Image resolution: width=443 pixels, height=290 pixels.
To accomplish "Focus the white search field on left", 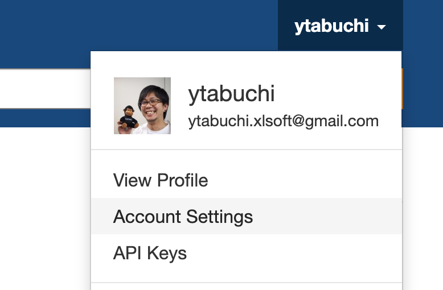I will click(x=45, y=89).
